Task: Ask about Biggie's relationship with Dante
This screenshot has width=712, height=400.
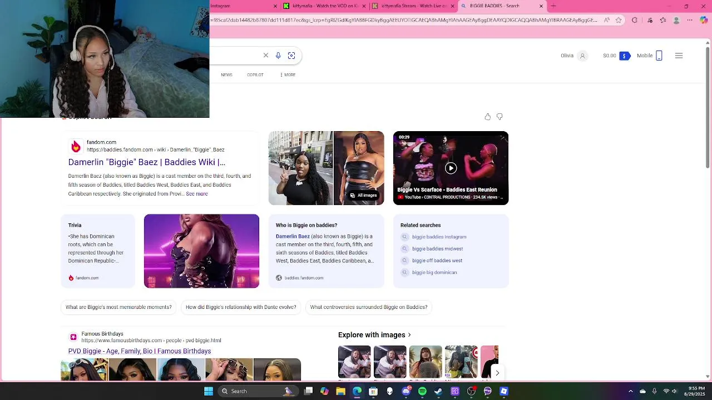Action: (x=241, y=307)
